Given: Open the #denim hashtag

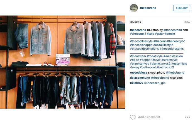Looking at the screenshot, I should click(170, 34).
